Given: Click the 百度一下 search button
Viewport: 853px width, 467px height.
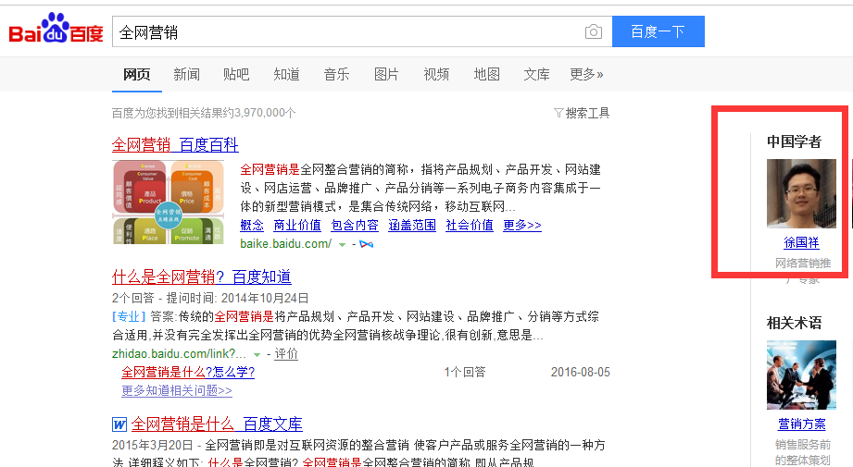Looking at the screenshot, I should [x=659, y=31].
